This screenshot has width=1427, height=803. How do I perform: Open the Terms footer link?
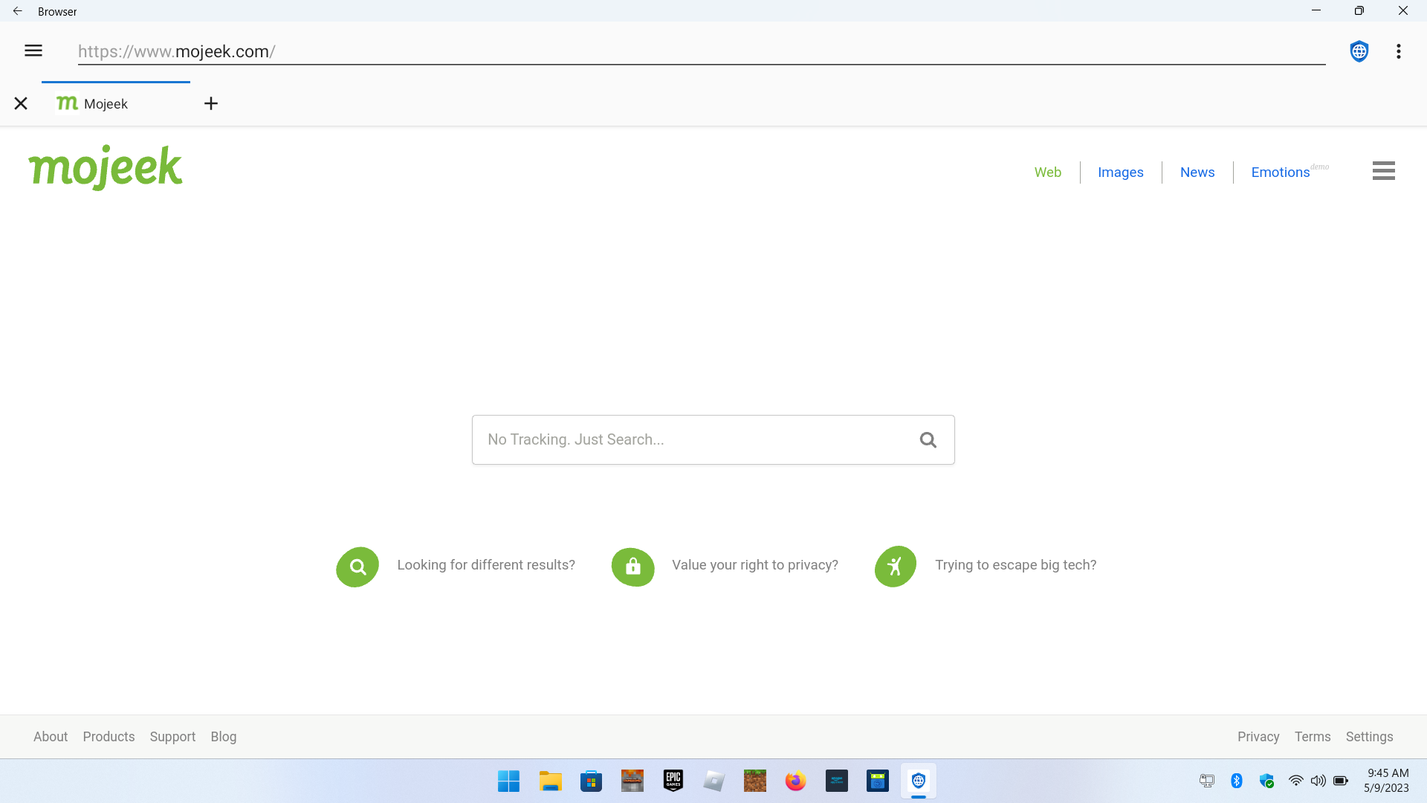[x=1313, y=736]
